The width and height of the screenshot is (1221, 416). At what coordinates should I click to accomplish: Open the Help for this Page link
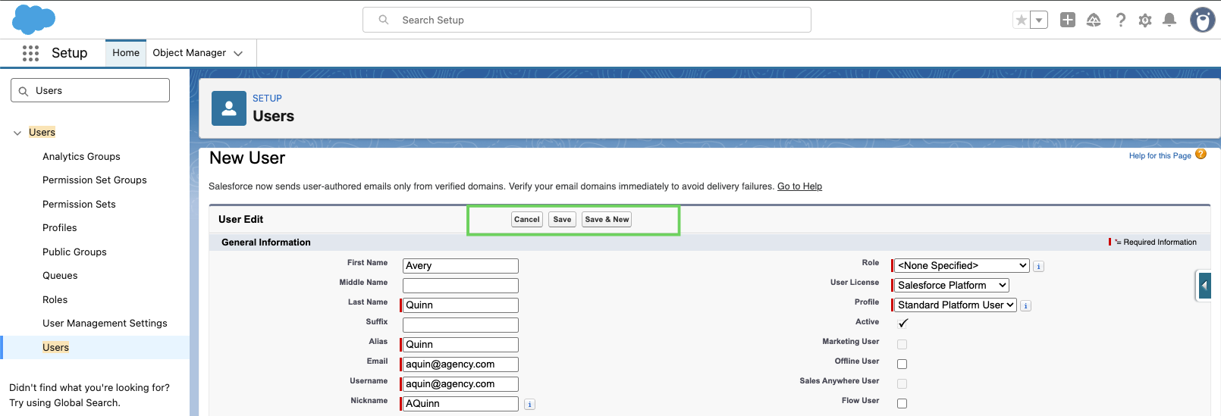(x=1160, y=155)
